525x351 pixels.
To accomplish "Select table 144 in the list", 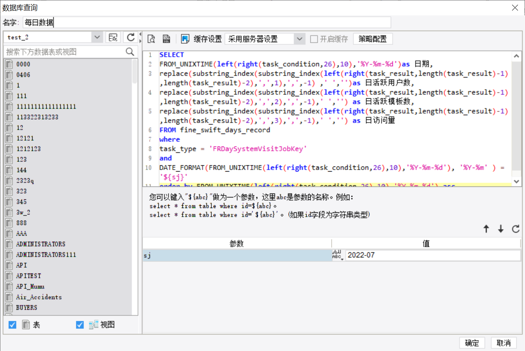I will 22,170.
